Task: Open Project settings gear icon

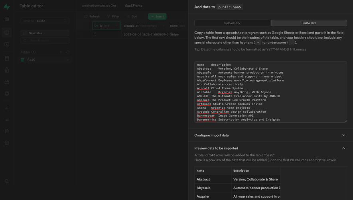Action: [7, 143]
